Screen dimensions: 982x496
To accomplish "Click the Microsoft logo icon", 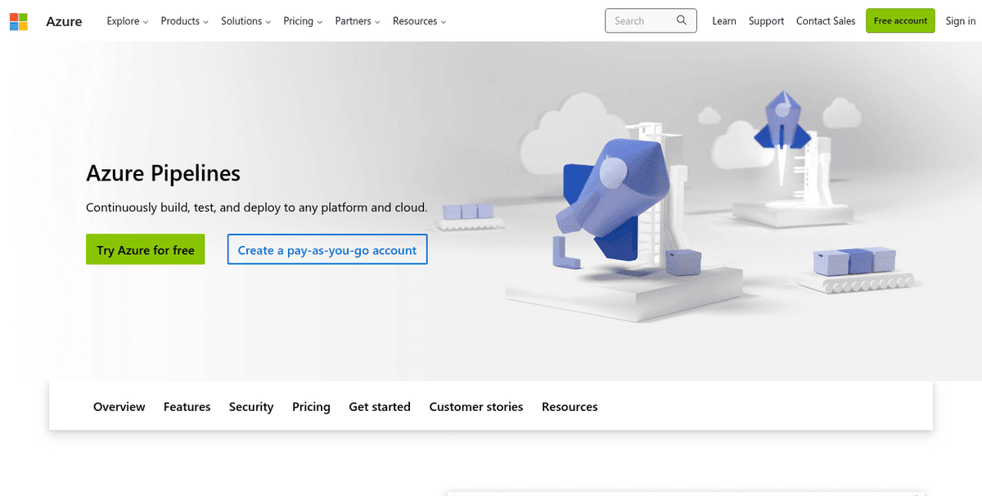I will coord(17,20).
